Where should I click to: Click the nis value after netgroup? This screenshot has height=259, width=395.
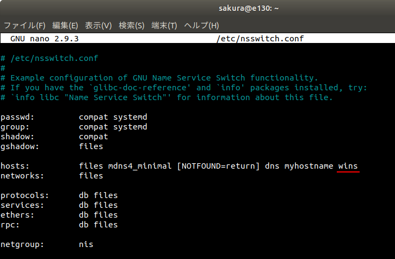coord(86,244)
